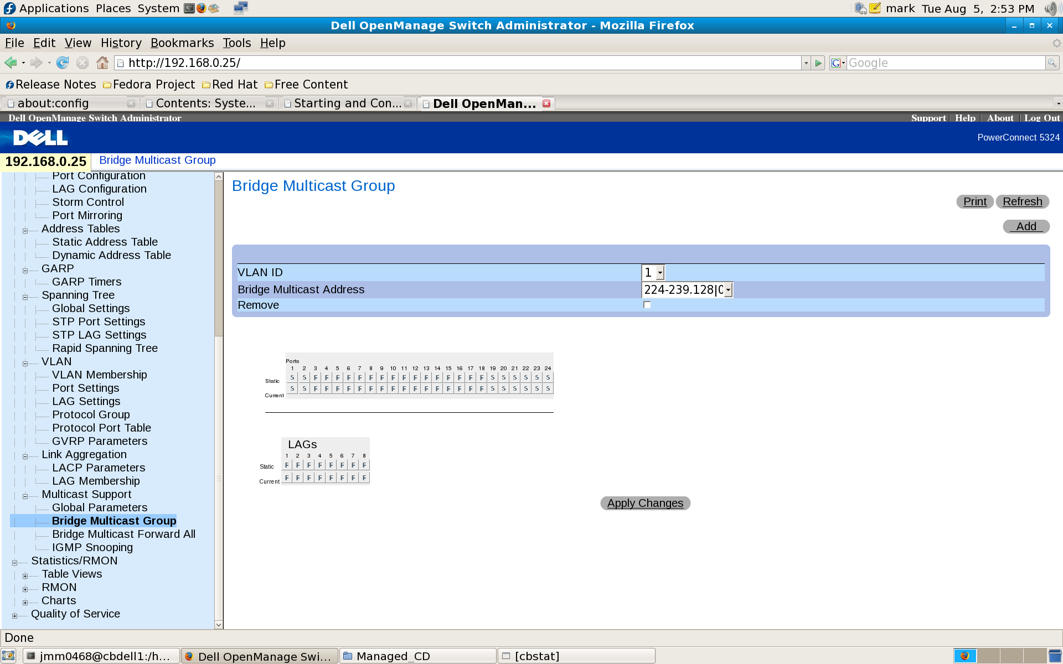
Task: Tick the Remove checkbox
Action: click(x=647, y=305)
